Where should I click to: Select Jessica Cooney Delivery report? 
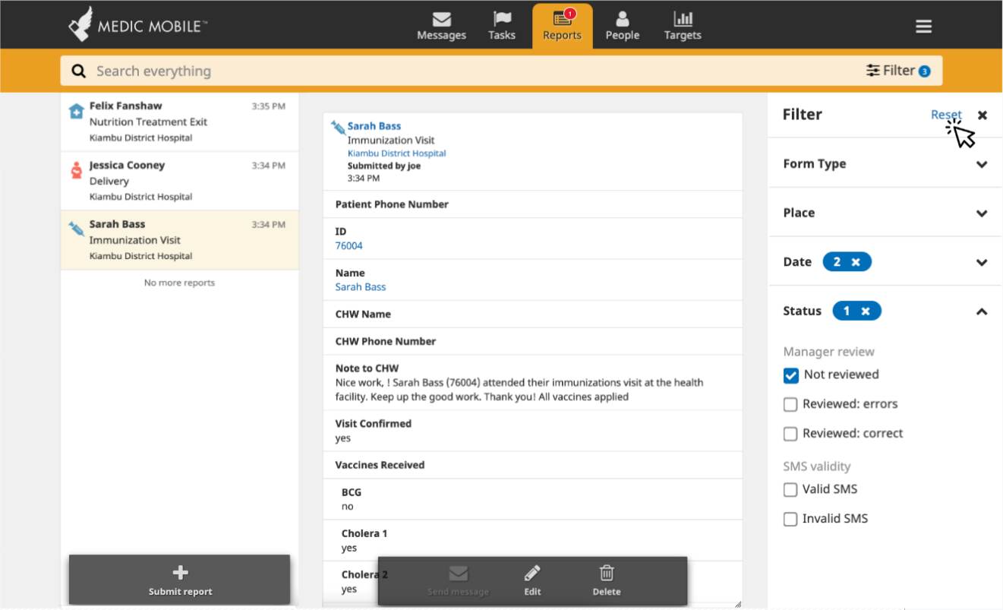(x=180, y=181)
